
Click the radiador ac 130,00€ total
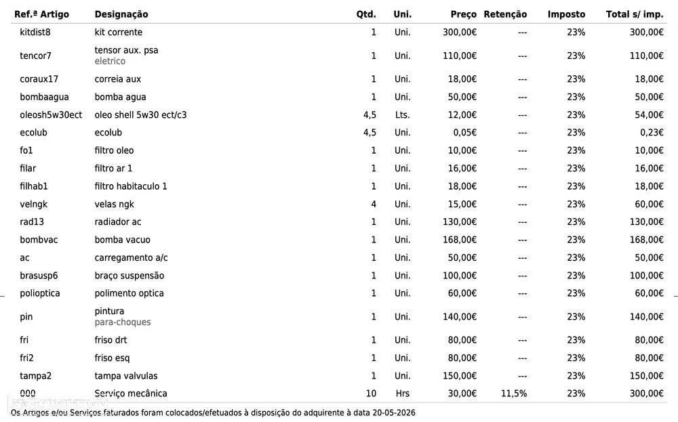pyautogui.click(x=646, y=222)
